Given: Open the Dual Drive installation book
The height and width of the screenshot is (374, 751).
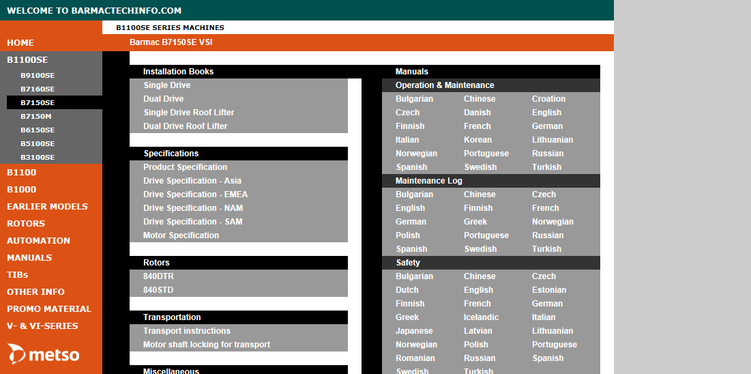Looking at the screenshot, I should click(x=163, y=99).
